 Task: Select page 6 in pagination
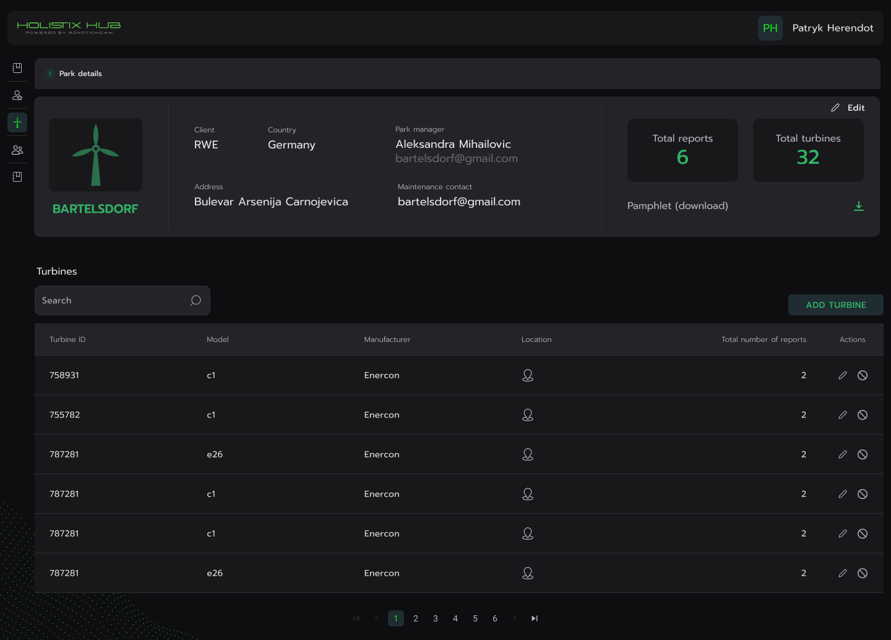coord(495,618)
